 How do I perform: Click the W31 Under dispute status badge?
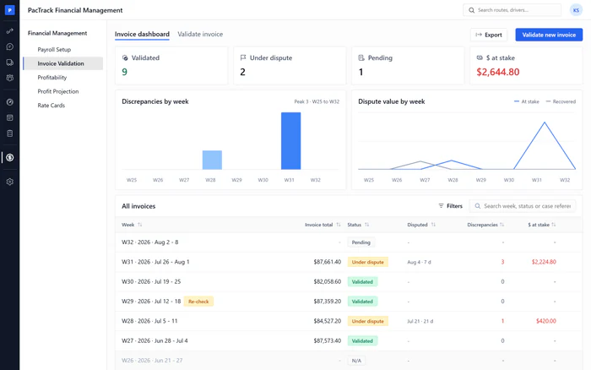pos(367,262)
